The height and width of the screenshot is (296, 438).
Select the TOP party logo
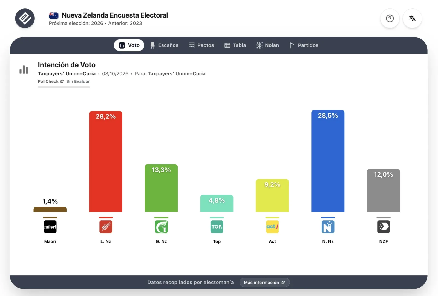click(x=217, y=227)
